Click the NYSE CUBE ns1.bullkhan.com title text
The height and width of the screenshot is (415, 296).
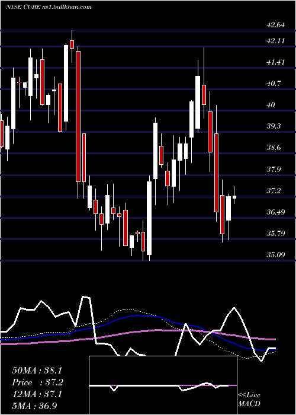(x=49, y=7)
